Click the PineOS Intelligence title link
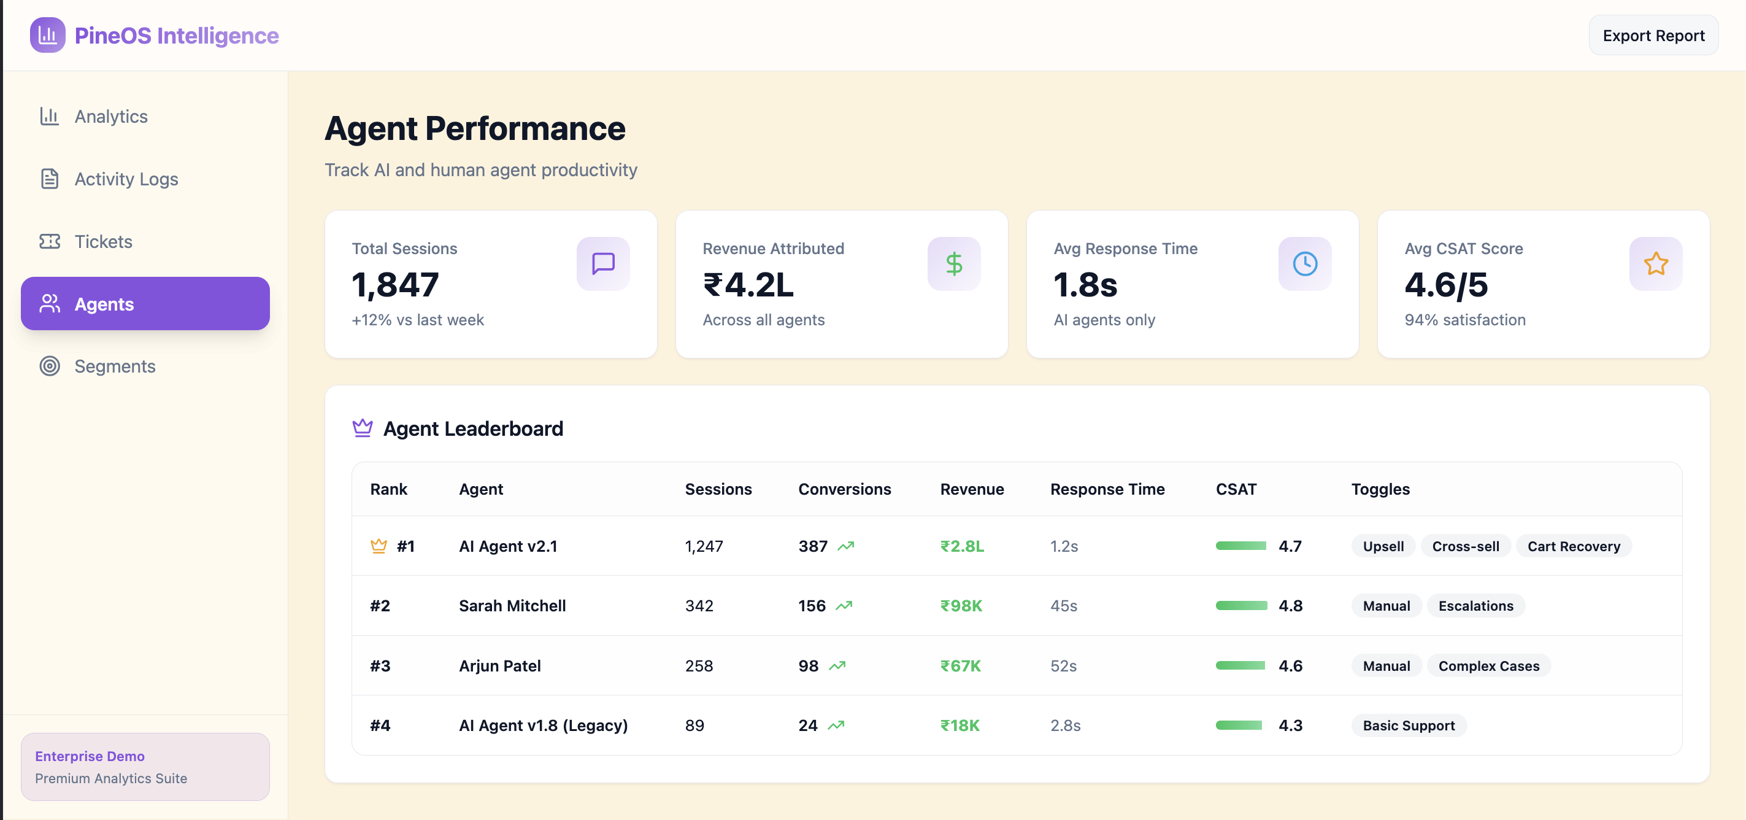This screenshot has width=1746, height=820. click(x=176, y=35)
